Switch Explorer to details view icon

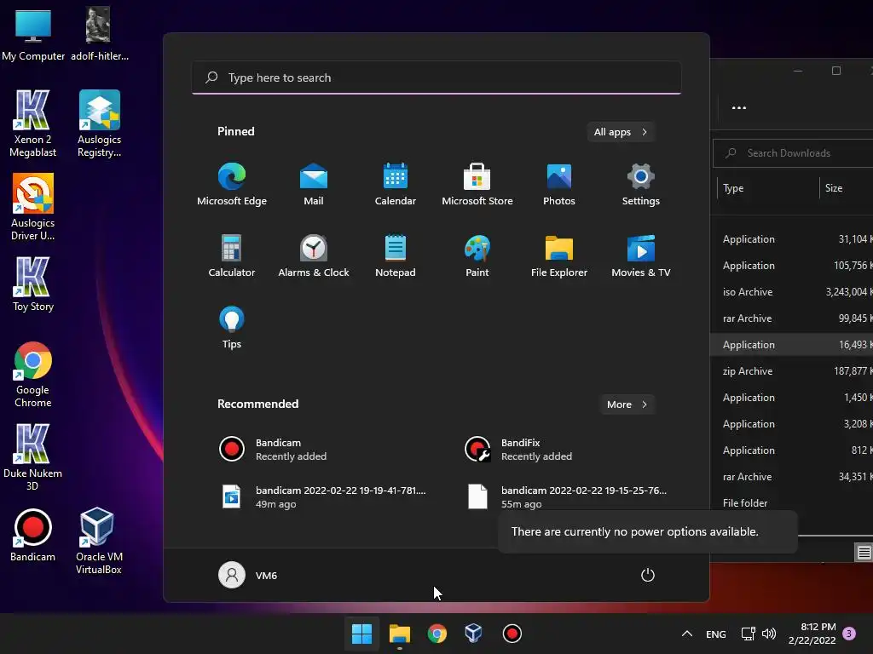864,552
